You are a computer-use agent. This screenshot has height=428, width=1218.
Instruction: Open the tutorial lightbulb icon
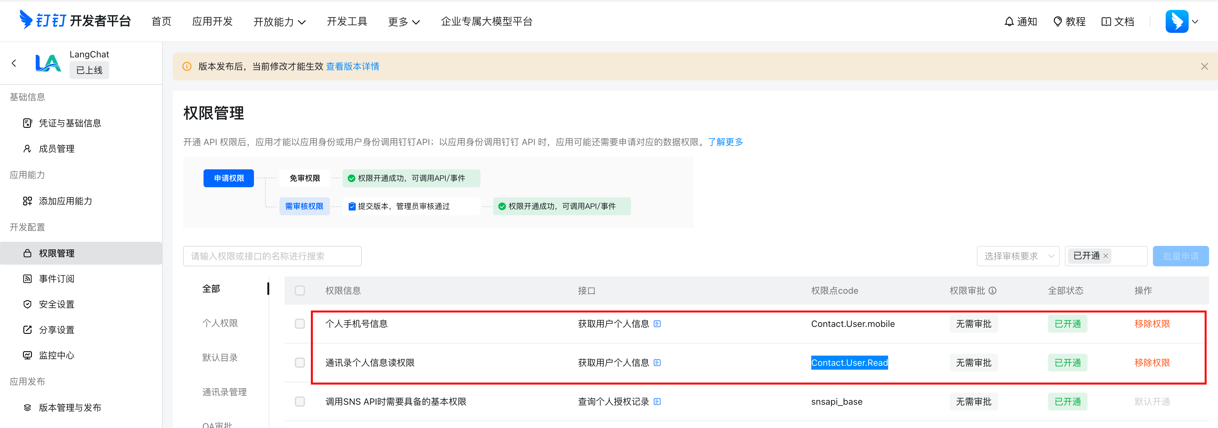(1058, 22)
